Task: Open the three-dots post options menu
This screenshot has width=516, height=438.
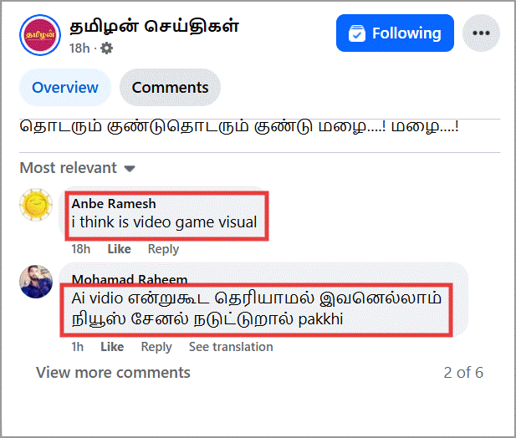Action: point(481,33)
